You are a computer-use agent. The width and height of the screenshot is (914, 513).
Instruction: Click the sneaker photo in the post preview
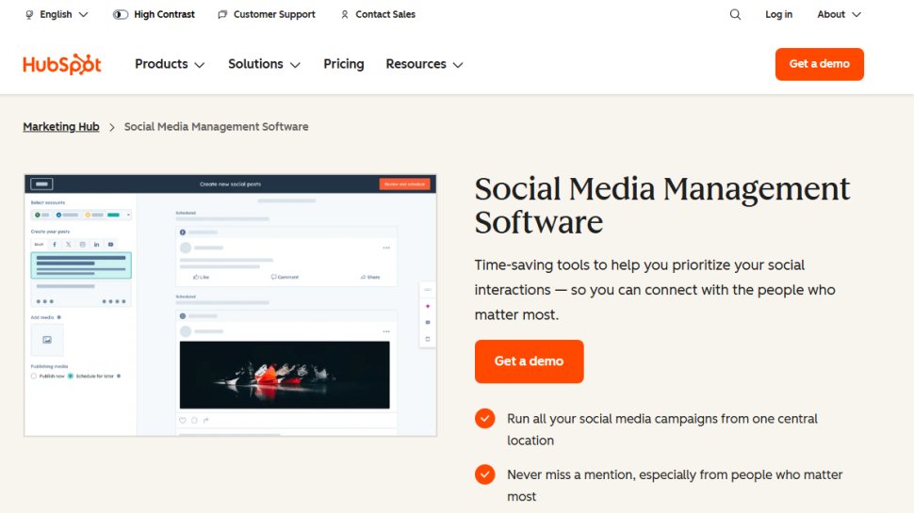[x=284, y=374]
